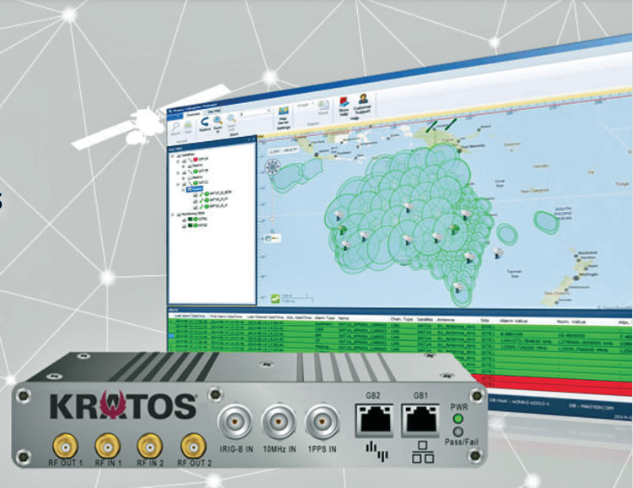Click the green status dot of satellite SAT1C
The width and height of the screenshot is (633, 488).
(x=196, y=183)
